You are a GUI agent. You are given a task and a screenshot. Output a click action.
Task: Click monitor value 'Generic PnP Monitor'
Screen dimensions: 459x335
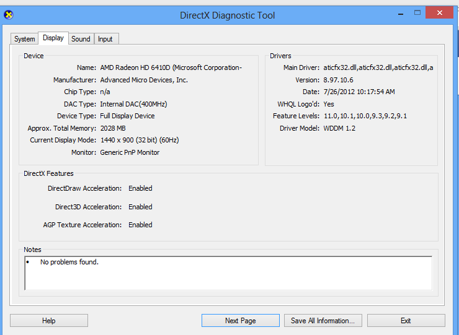[x=130, y=152]
